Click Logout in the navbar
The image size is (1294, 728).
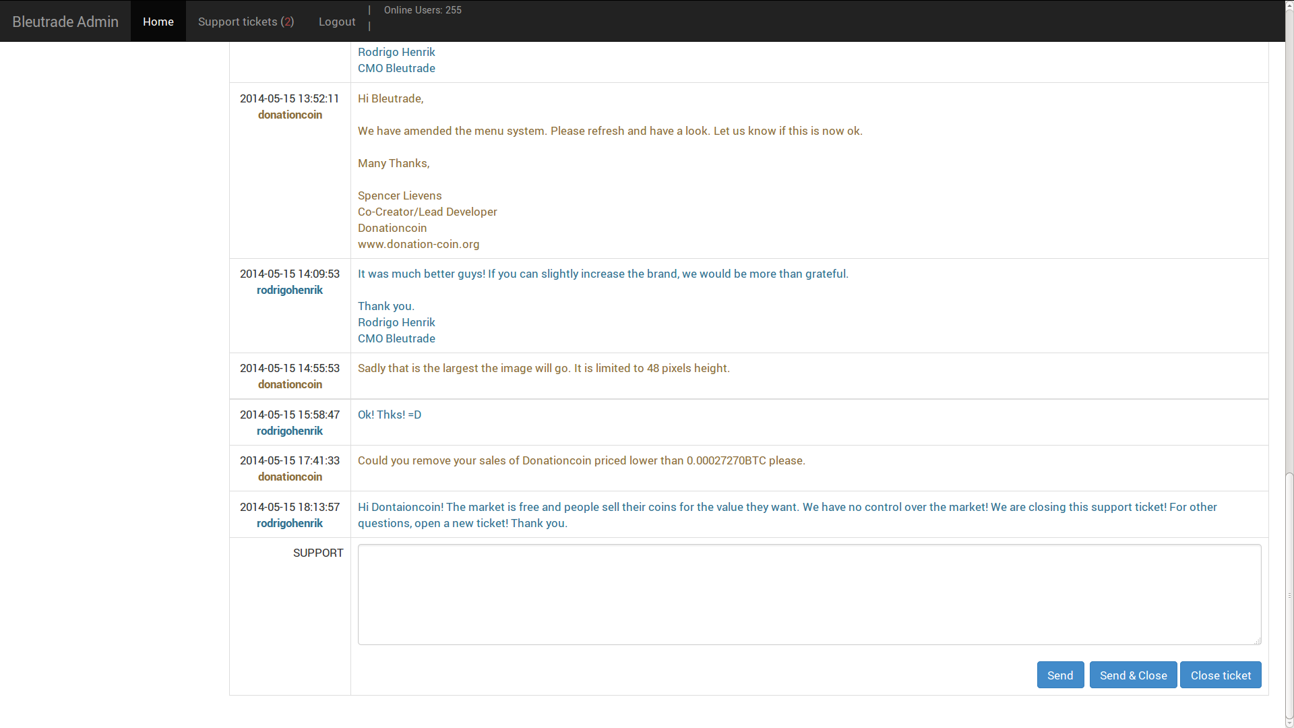pyautogui.click(x=337, y=22)
